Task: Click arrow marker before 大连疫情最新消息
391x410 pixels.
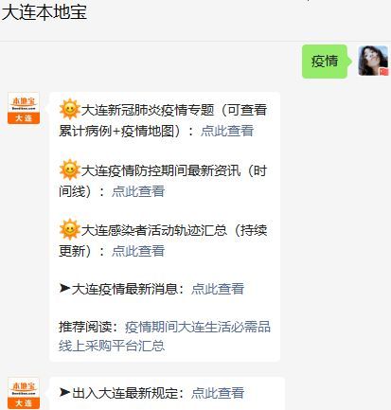Action: (x=64, y=288)
